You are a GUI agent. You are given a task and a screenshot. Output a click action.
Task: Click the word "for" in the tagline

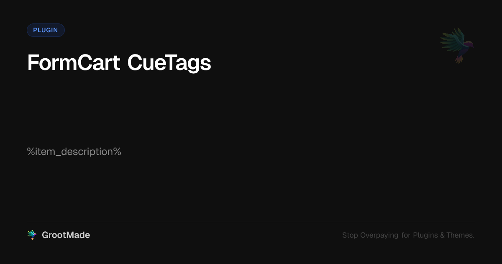[406, 236]
